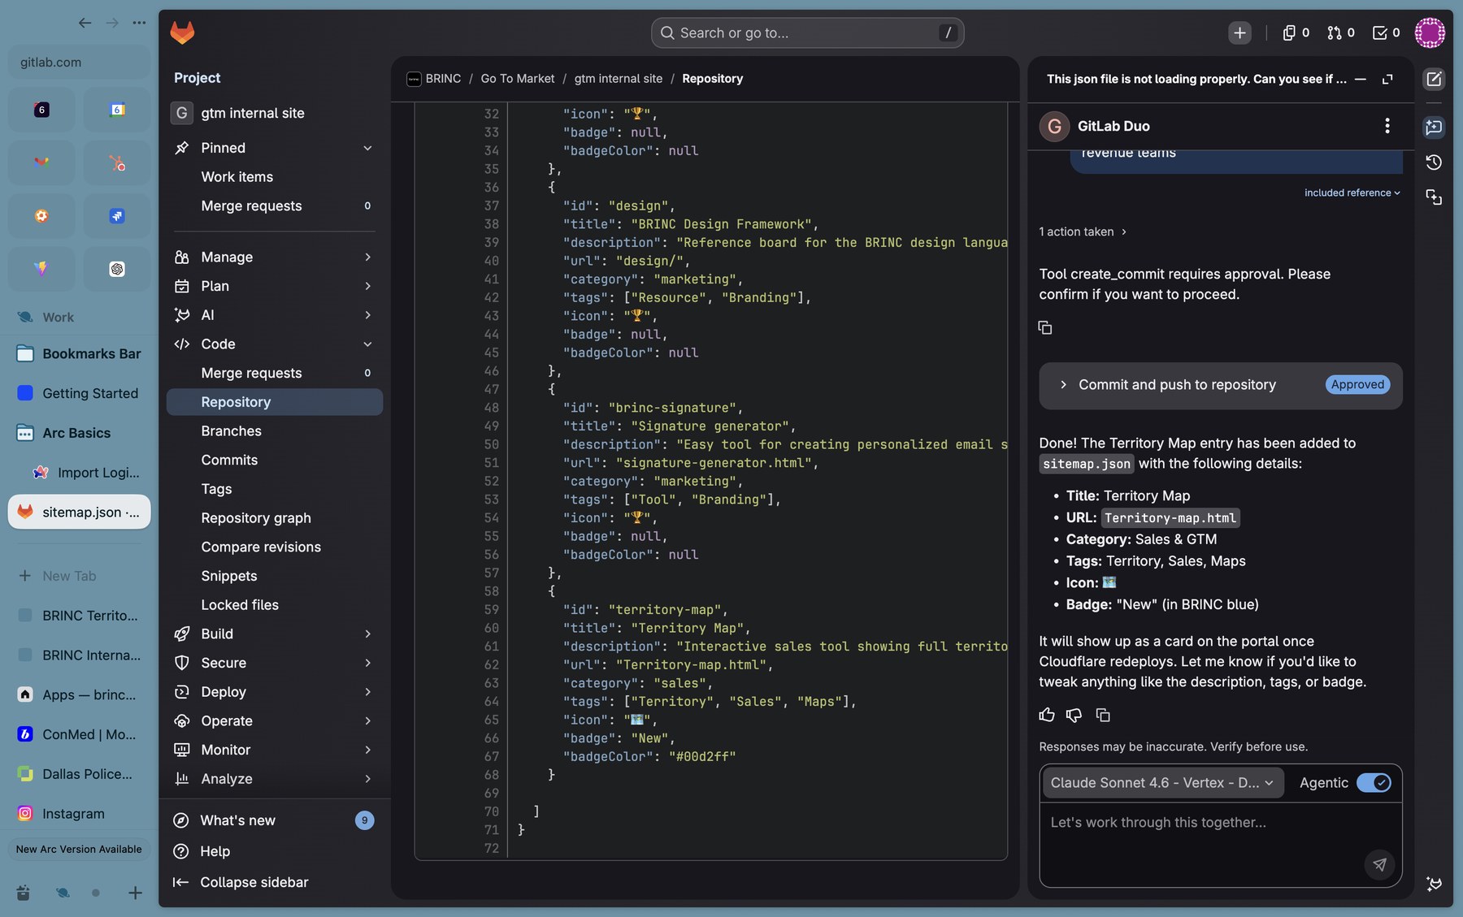
Task: Collapse the Pinned section
Action: pos(274,148)
